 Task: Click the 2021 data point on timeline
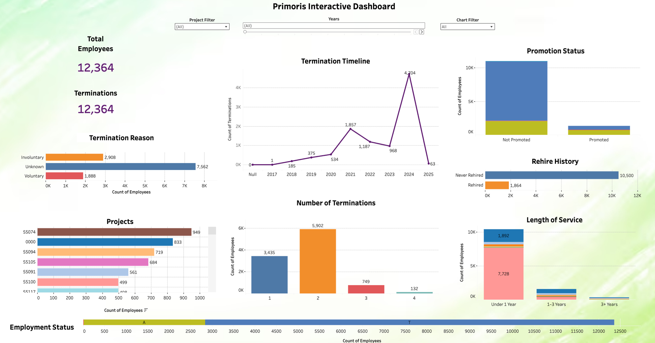(350, 129)
